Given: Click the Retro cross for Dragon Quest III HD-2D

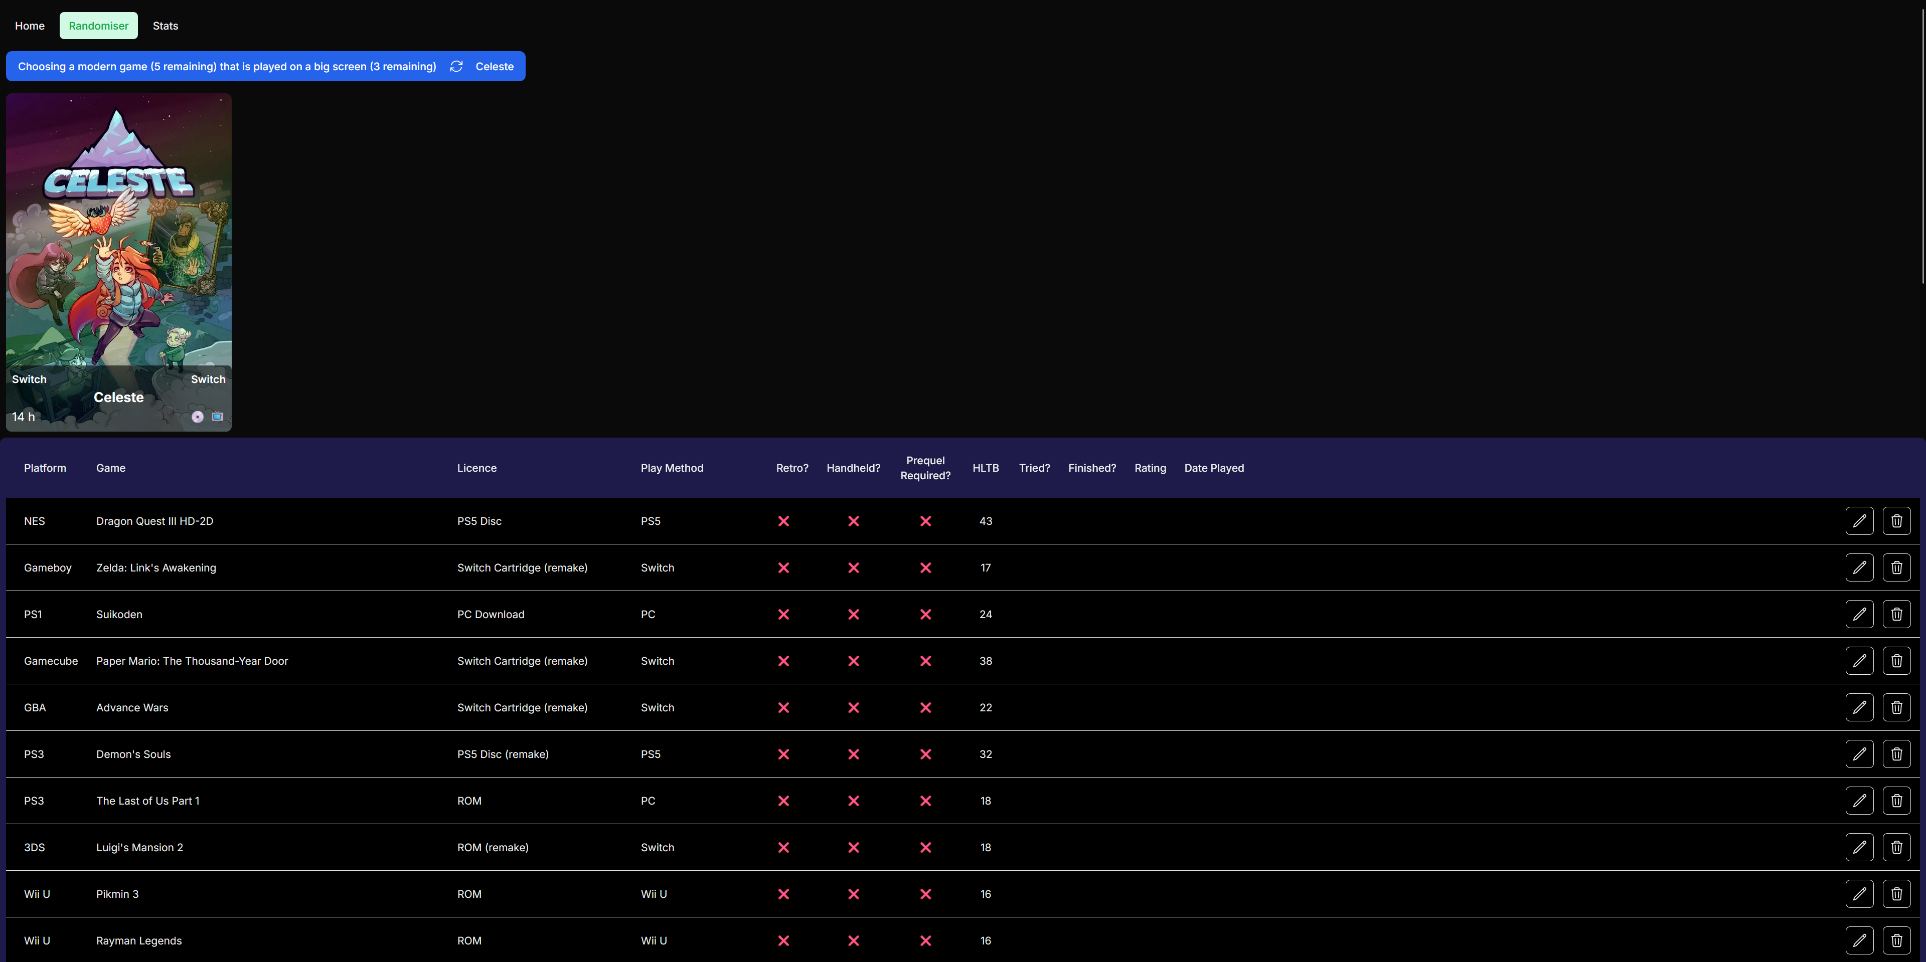Looking at the screenshot, I should (x=783, y=521).
